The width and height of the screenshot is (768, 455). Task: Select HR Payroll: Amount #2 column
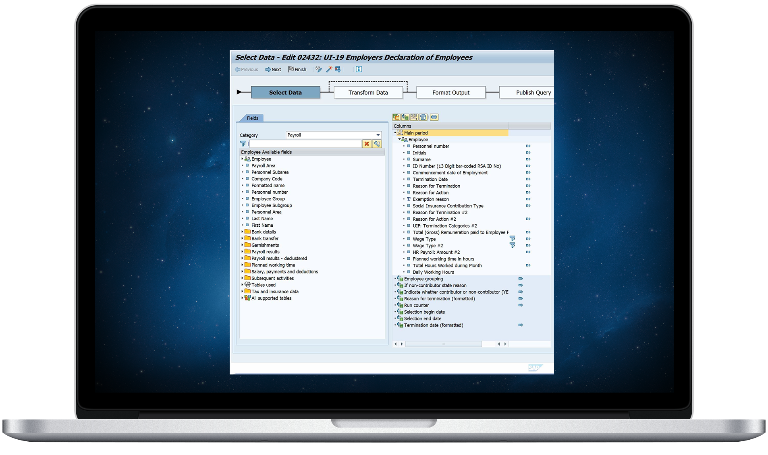coord(436,252)
